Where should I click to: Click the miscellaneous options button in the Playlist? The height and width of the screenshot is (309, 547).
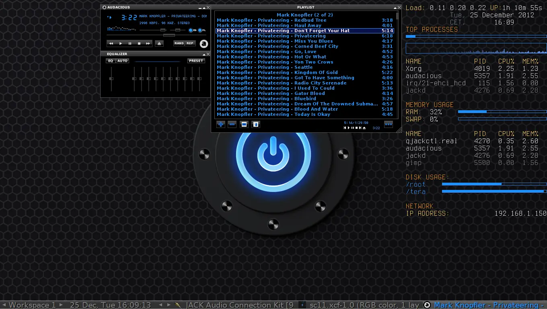point(255,124)
